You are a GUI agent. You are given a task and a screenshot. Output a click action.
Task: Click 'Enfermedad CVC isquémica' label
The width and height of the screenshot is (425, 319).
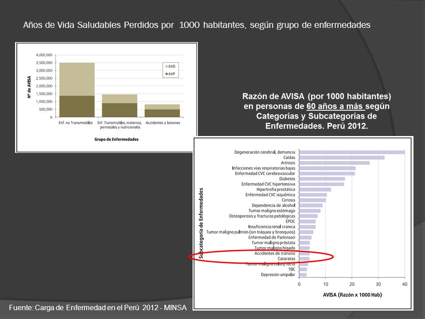(270, 195)
